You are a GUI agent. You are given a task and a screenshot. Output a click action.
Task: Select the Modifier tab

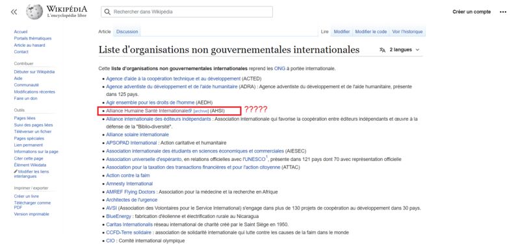point(342,32)
